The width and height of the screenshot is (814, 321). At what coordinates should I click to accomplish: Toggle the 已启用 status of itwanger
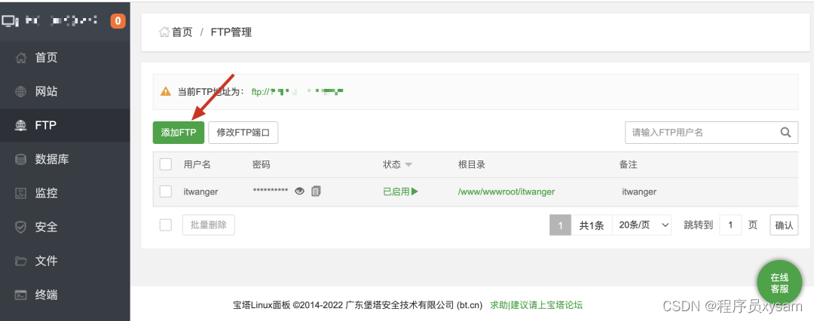400,191
